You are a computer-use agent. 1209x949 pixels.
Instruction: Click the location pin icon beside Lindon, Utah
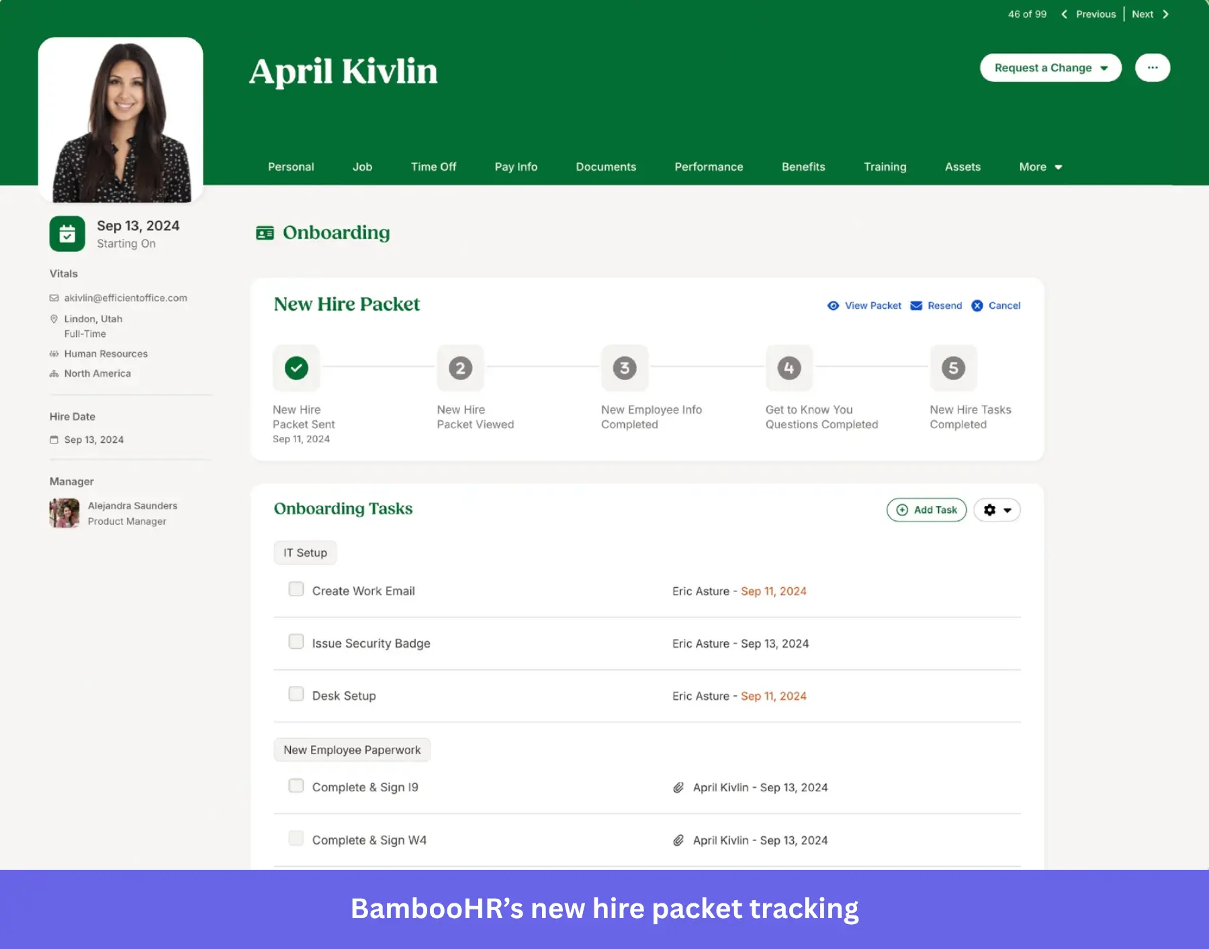click(54, 319)
